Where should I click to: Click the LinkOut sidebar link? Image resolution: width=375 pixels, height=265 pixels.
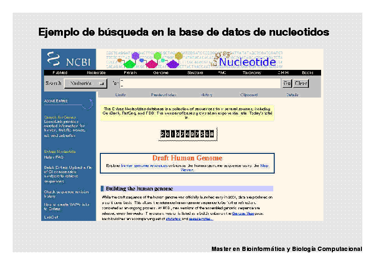tap(52, 217)
